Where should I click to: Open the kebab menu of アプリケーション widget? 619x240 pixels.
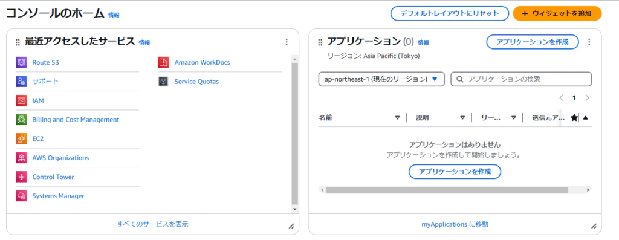(x=589, y=42)
